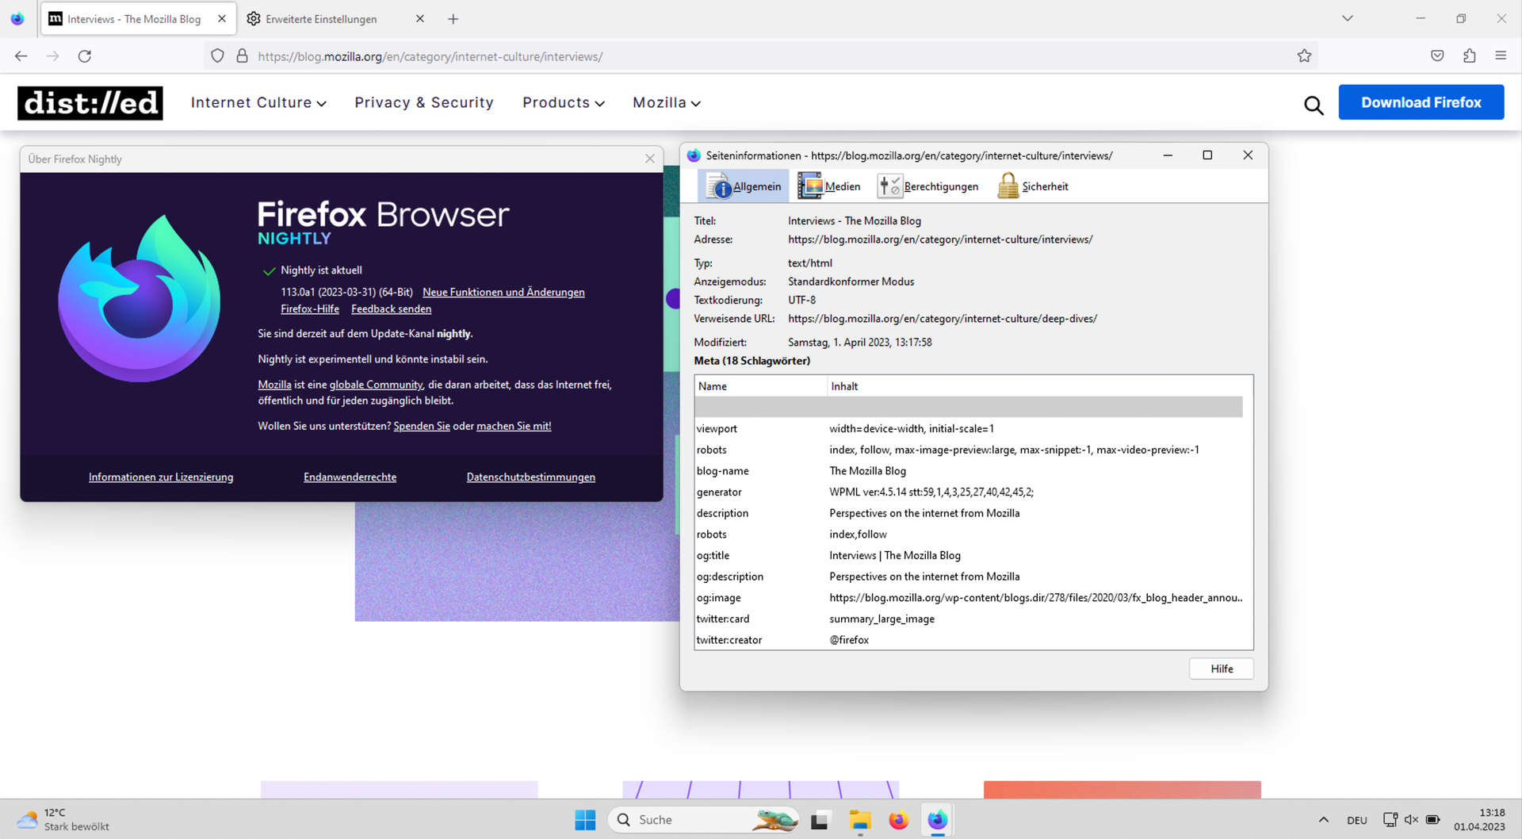Click the Hilfe button
The width and height of the screenshot is (1522, 839).
click(1221, 669)
